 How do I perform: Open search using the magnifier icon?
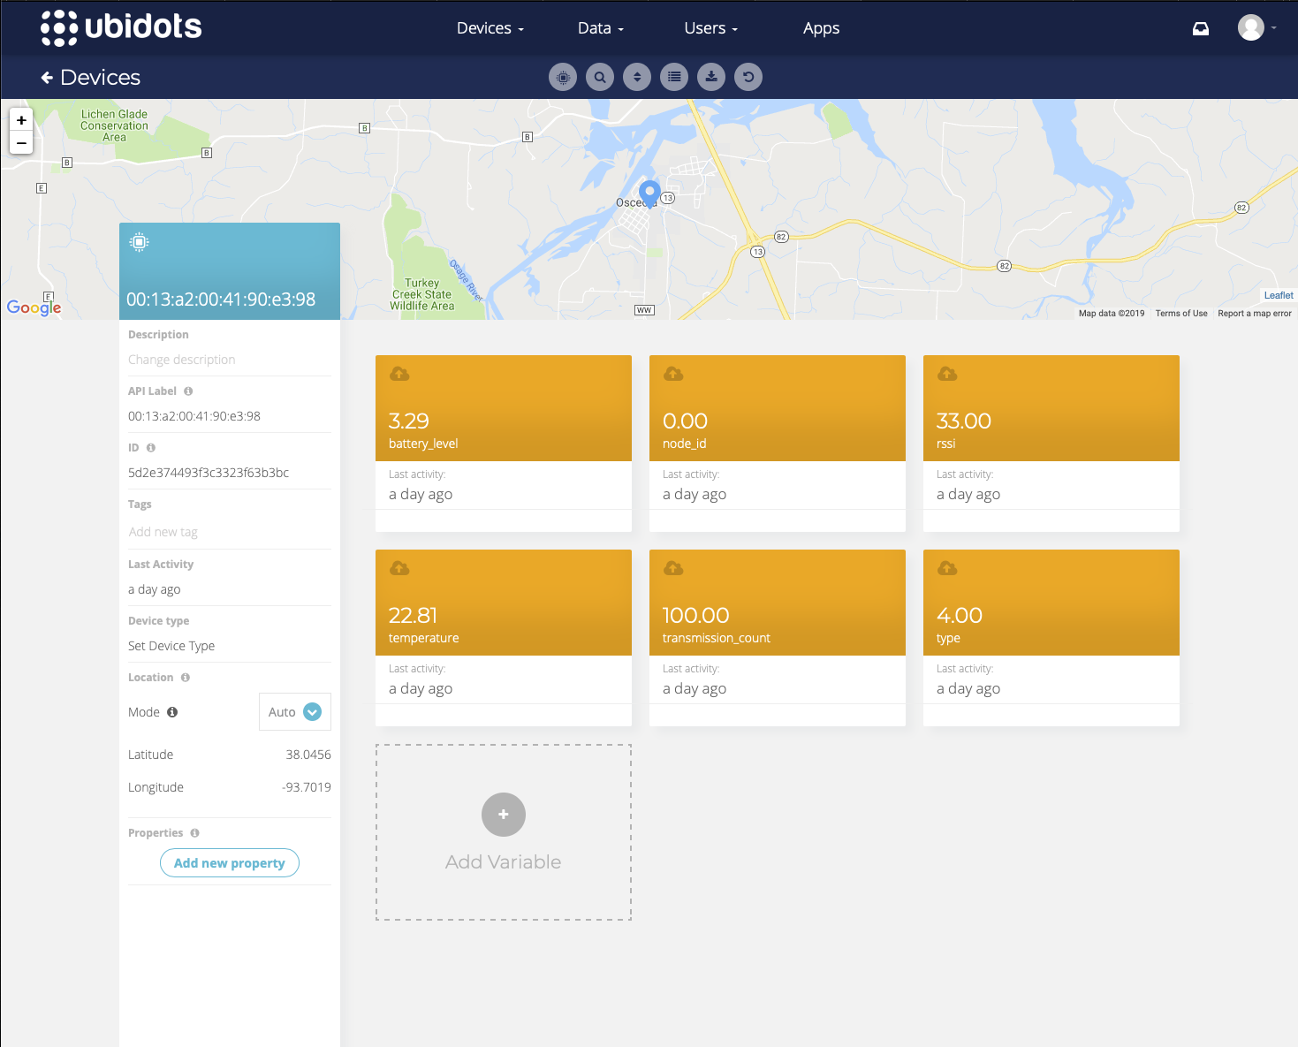600,77
